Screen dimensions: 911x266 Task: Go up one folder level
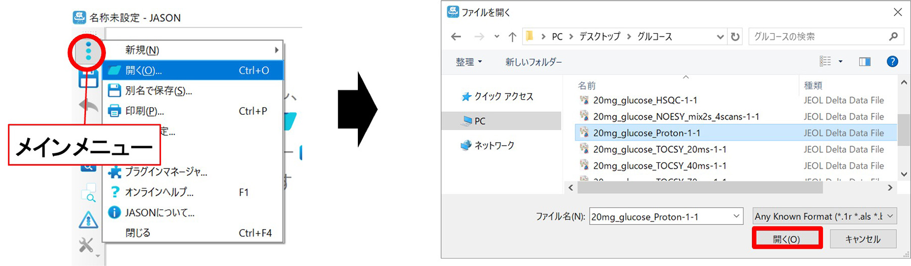pos(512,36)
